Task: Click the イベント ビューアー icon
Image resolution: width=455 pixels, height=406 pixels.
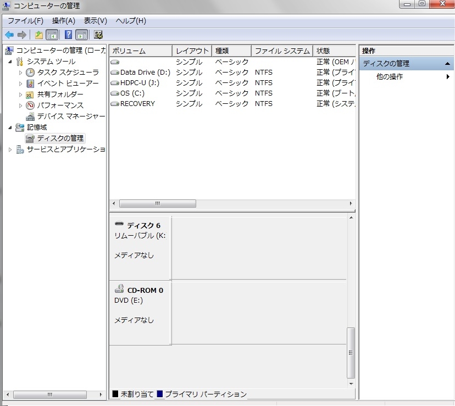Action: click(30, 84)
